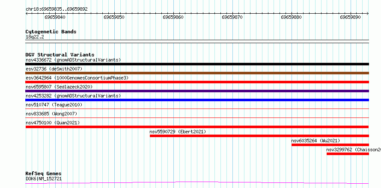Click the 18q22.2 band label
The image size is (381, 188).
35,37
